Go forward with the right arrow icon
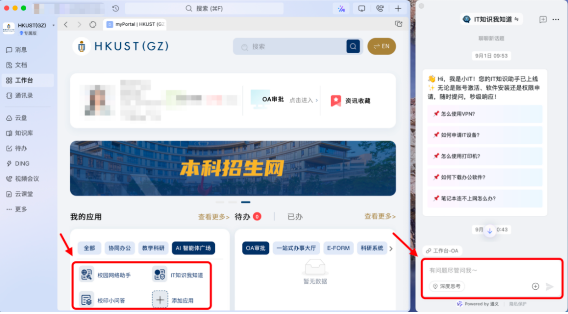Screen dimensions: 568x314 79,24
